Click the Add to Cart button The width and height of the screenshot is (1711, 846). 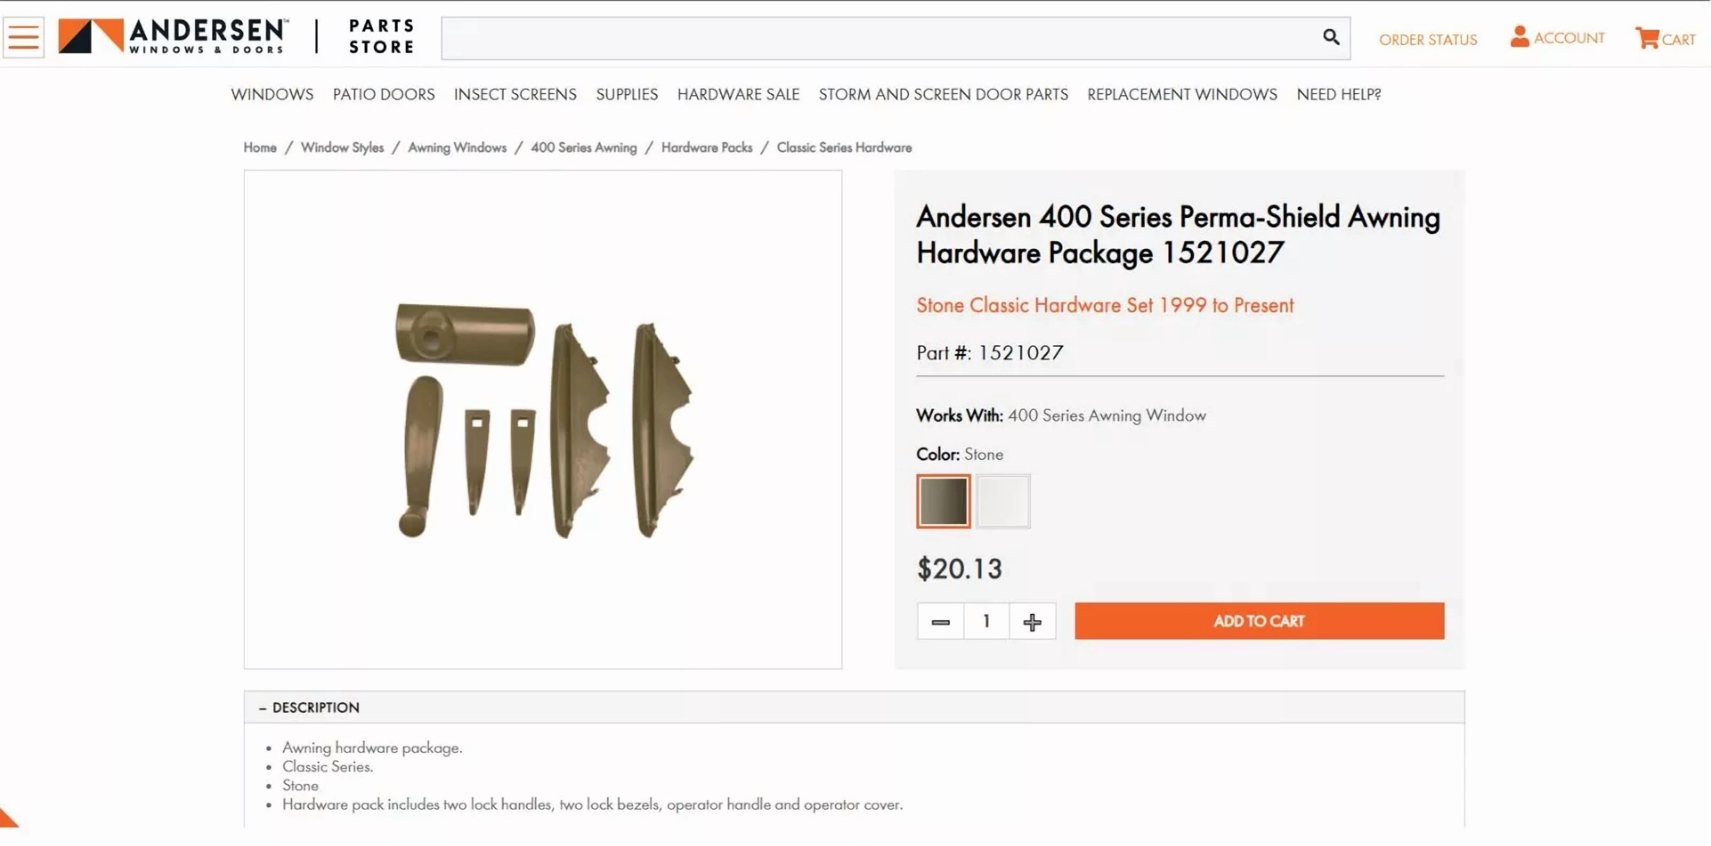pos(1258,621)
